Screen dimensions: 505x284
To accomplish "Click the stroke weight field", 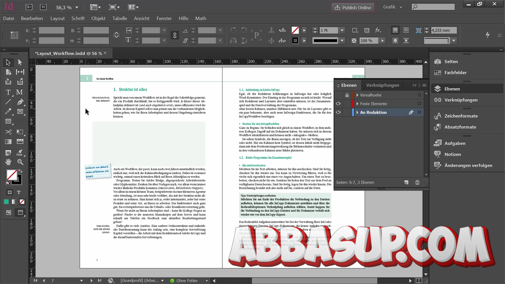I will (x=328, y=31).
